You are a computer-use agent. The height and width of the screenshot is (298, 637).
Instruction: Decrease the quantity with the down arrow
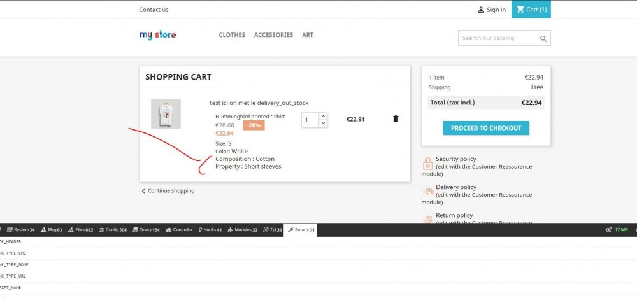click(x=323, y=123)
